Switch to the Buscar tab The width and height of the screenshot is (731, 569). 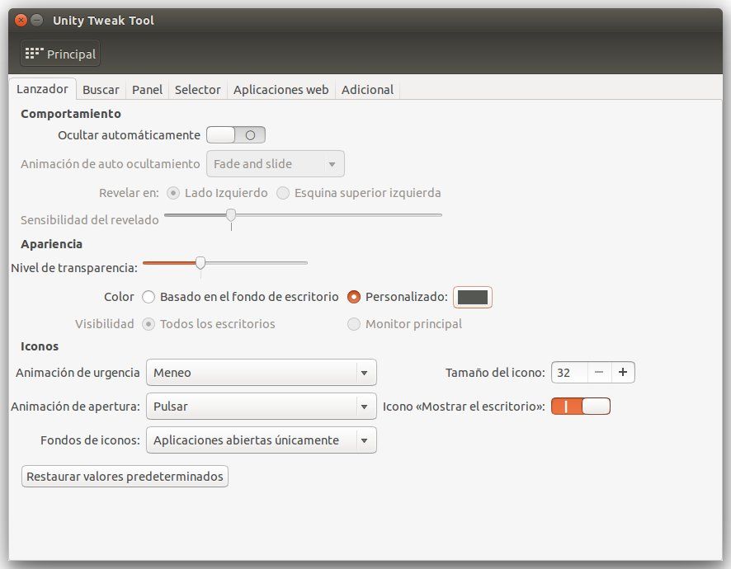click(x=101, y=90)
